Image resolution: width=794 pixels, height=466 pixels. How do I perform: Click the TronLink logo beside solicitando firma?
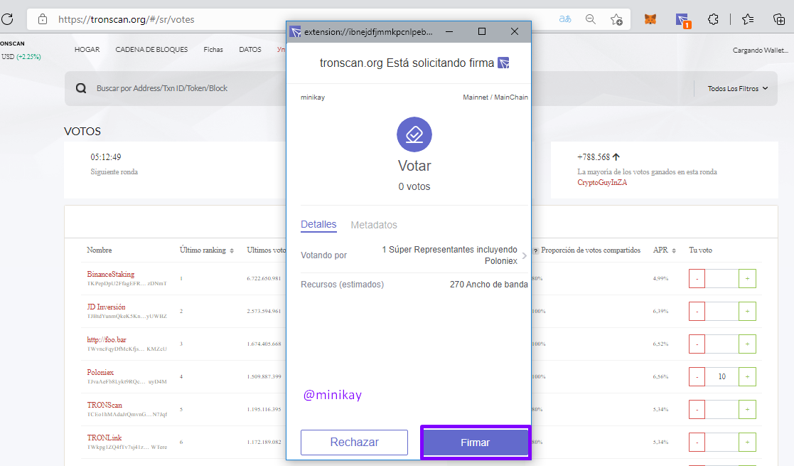(503, 63)
